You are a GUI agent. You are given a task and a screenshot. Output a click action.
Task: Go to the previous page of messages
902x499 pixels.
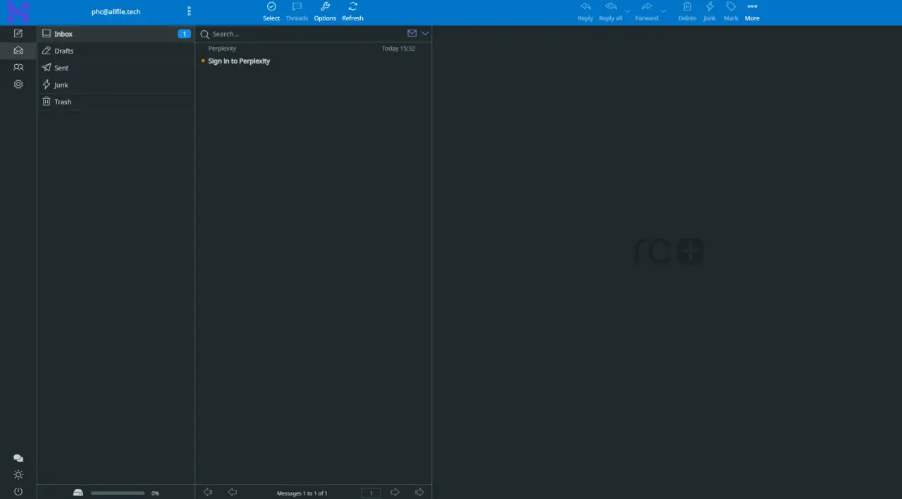(233, 492)
